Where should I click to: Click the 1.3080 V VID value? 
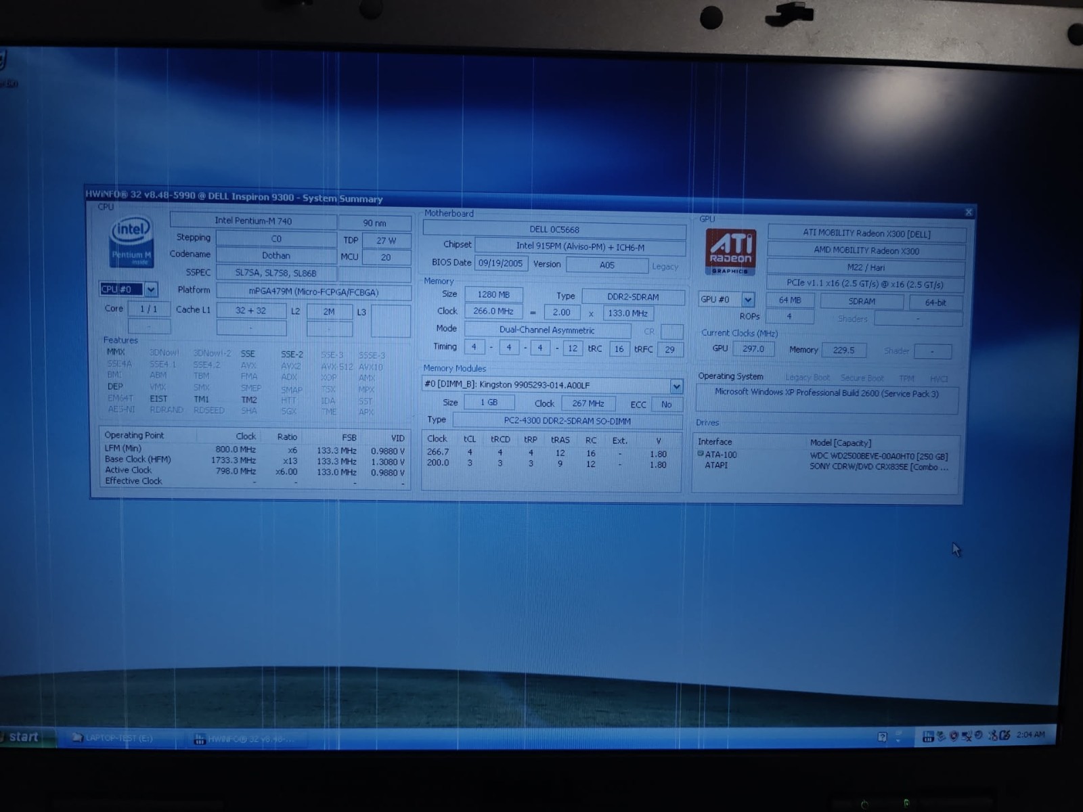tap(388, 462)
